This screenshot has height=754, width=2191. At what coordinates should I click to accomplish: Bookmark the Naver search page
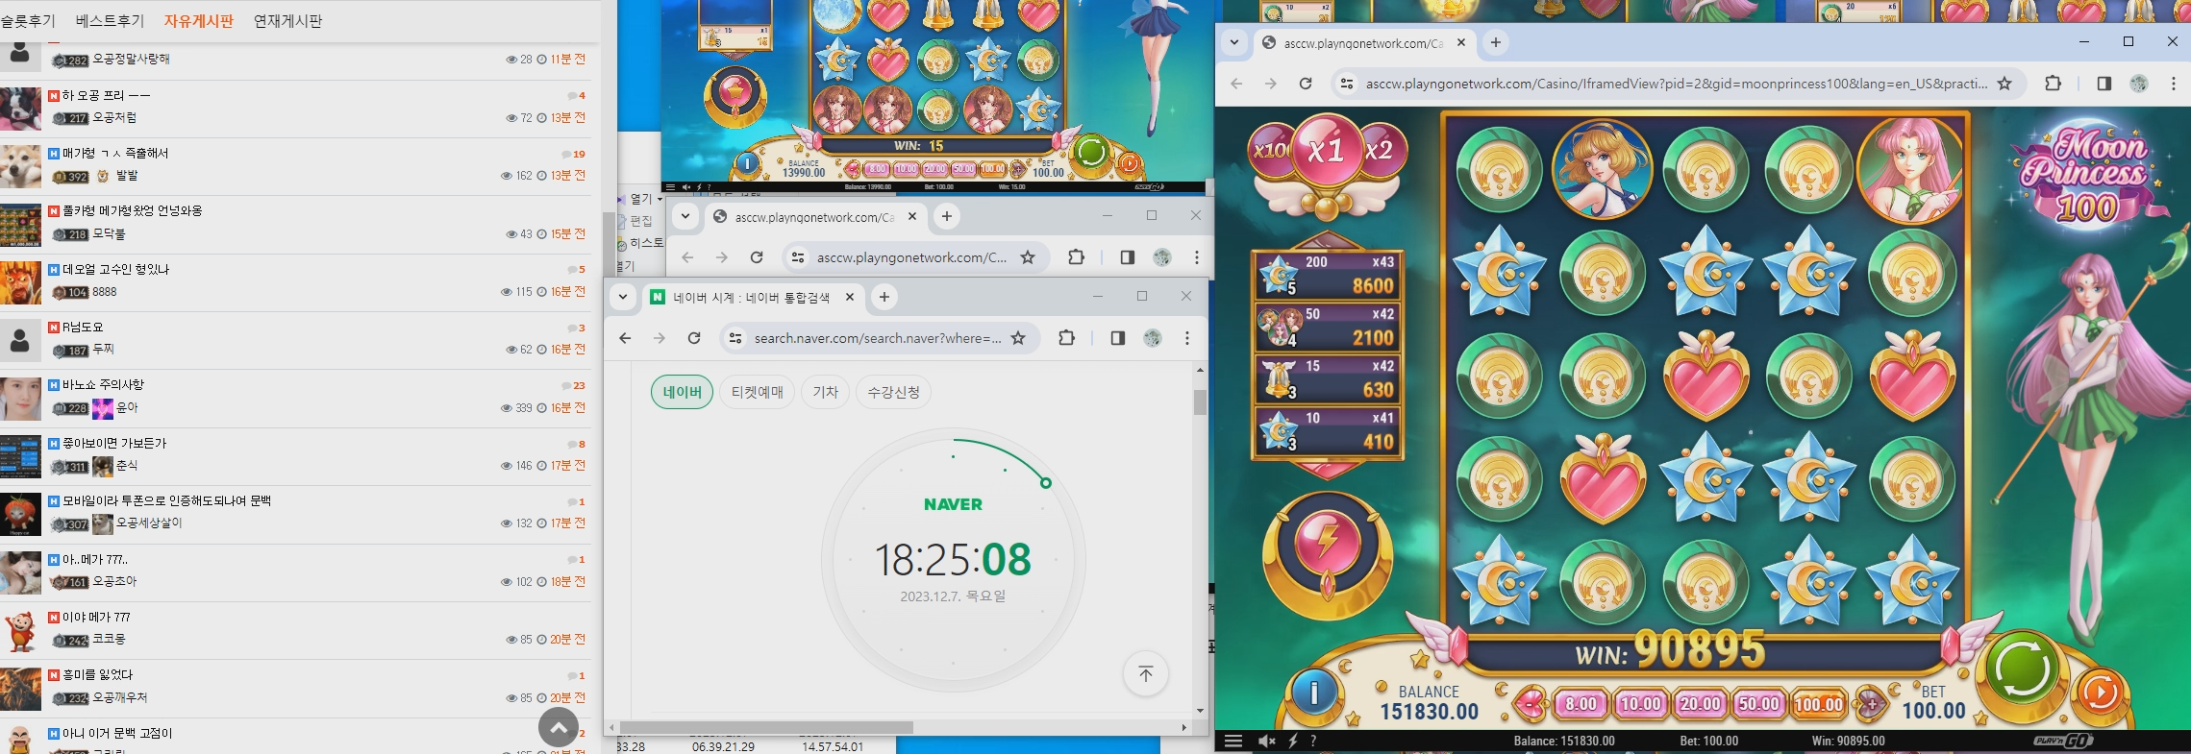(1018, 338)
